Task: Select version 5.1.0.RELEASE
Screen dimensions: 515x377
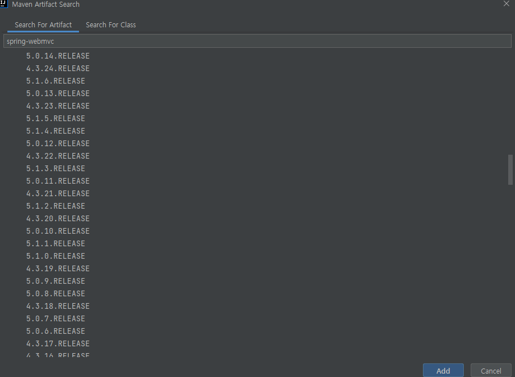Action: pyautogui.click(x=56, y=256)
